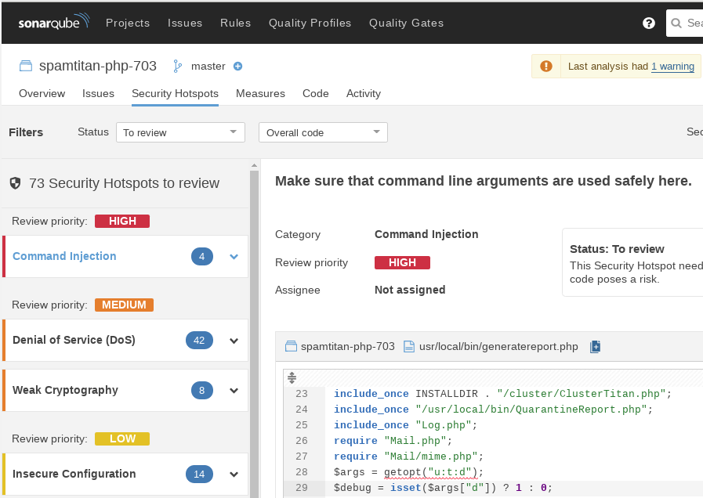The height and width of the screenshot is (498, 703).
Task: Click the search input field
Action: pos(690,23)
